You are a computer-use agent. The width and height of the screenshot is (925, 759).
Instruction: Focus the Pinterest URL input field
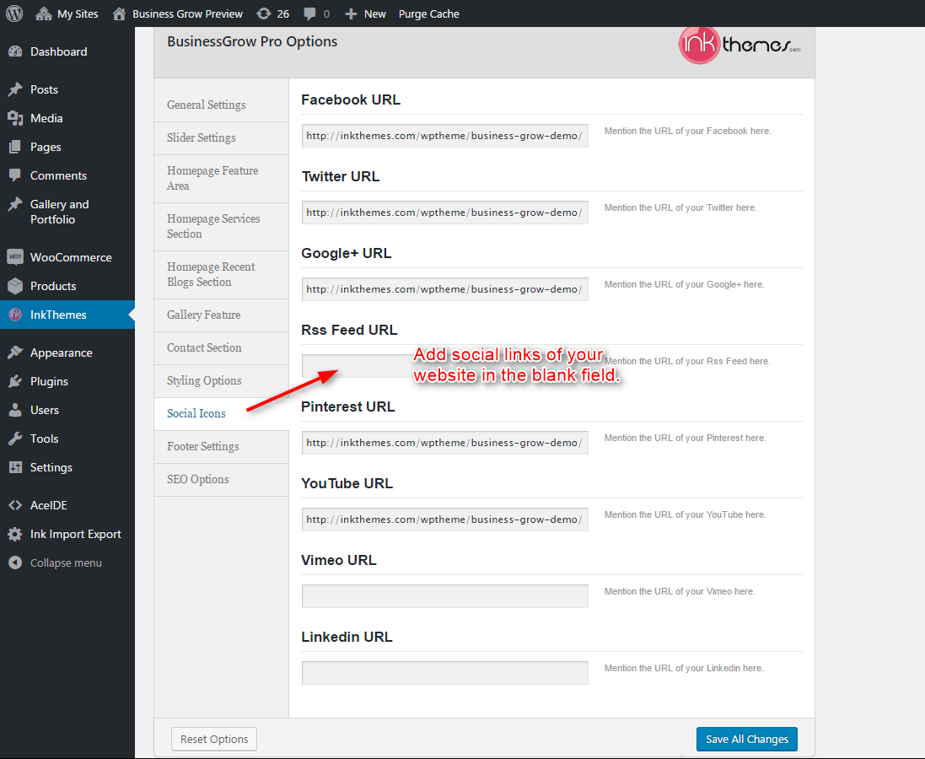[x=445, y=443]
